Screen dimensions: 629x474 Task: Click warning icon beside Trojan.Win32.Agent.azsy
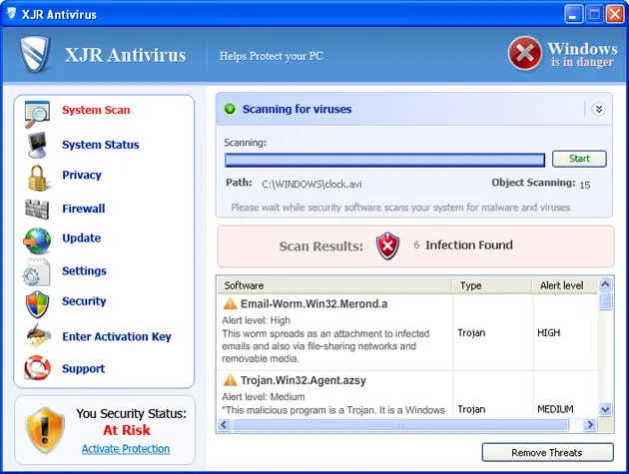230,380
